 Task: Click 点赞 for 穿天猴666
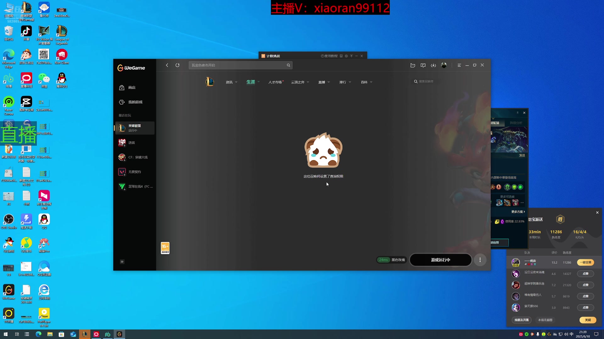click(585, 308)
